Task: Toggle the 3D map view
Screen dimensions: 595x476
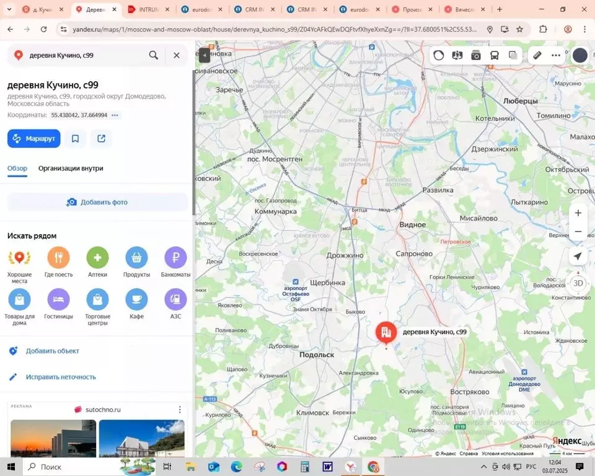Action: (x=578, y=283)
